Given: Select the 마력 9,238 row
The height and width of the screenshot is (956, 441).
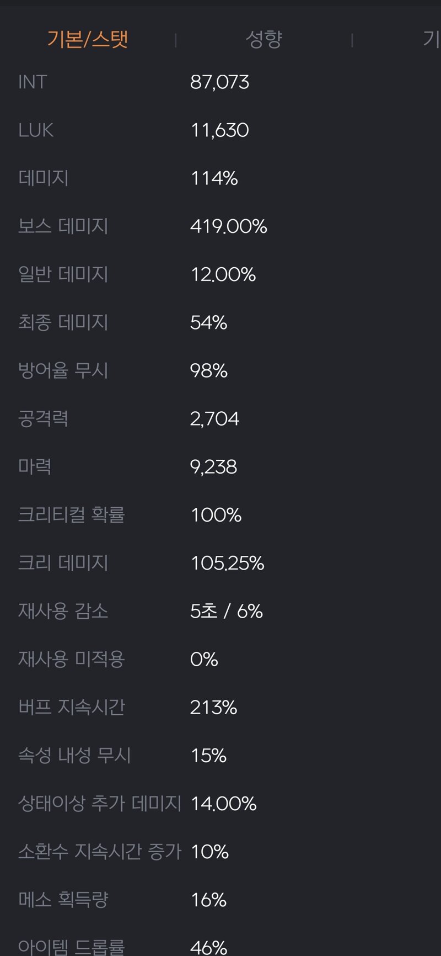Looking at the screenshot, I should [x=220, y=467].
